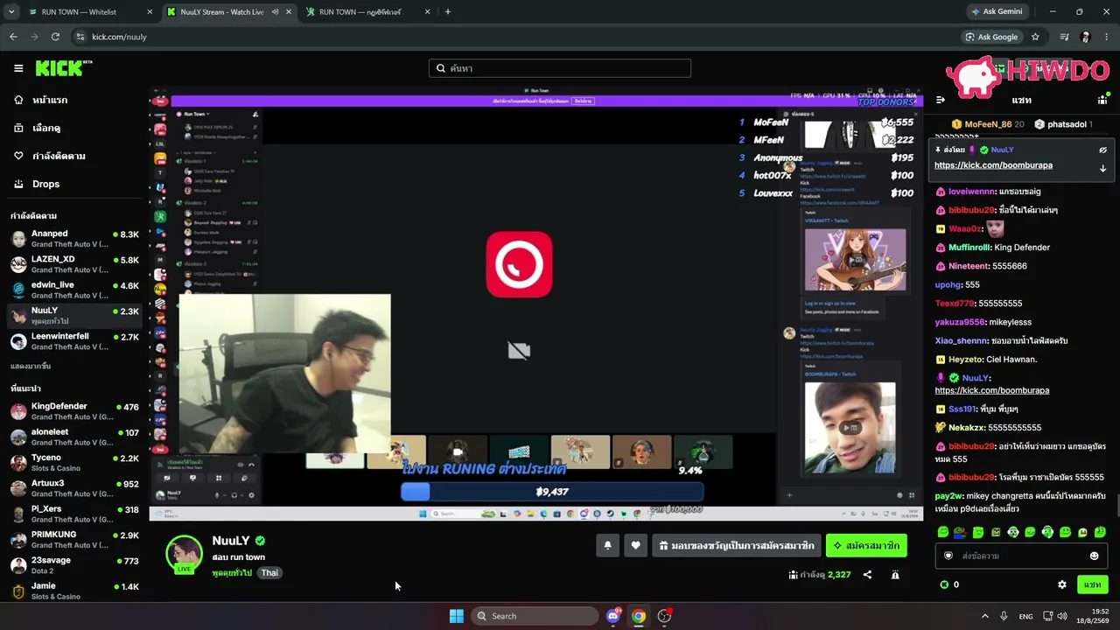Expand the pinned message down arrow
Image resolution: width=1120 pixels, height=630 pixels.
pyautogui.click(x=1102, y=168)
